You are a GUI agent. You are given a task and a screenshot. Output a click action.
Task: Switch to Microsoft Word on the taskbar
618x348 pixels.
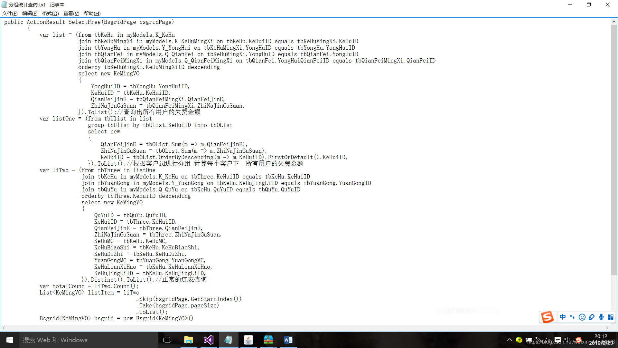288,340
